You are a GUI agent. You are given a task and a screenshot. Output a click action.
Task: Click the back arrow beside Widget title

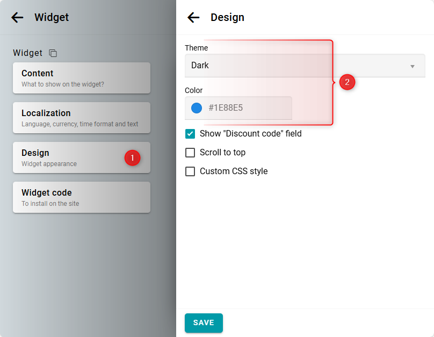pos(17,17)
